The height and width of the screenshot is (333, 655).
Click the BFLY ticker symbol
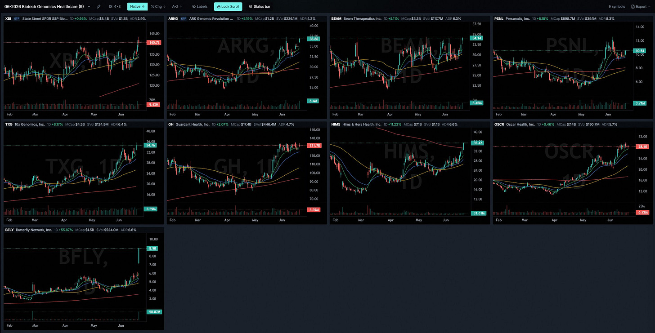click(9, 230)
